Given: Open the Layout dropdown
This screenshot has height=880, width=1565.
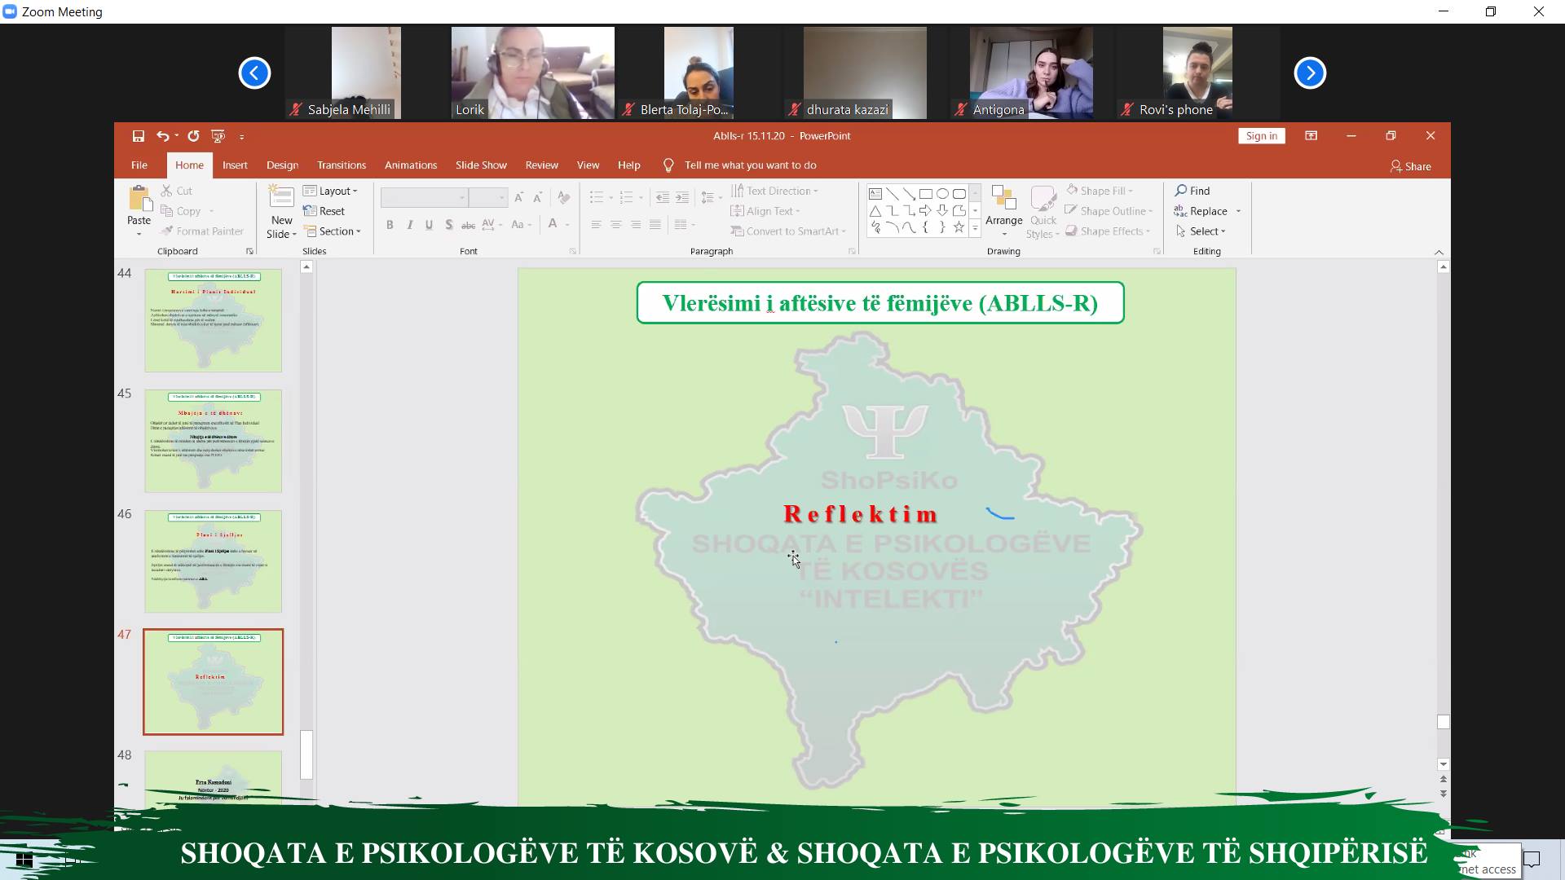Looking at the screenshot, I should coord(331,191).
